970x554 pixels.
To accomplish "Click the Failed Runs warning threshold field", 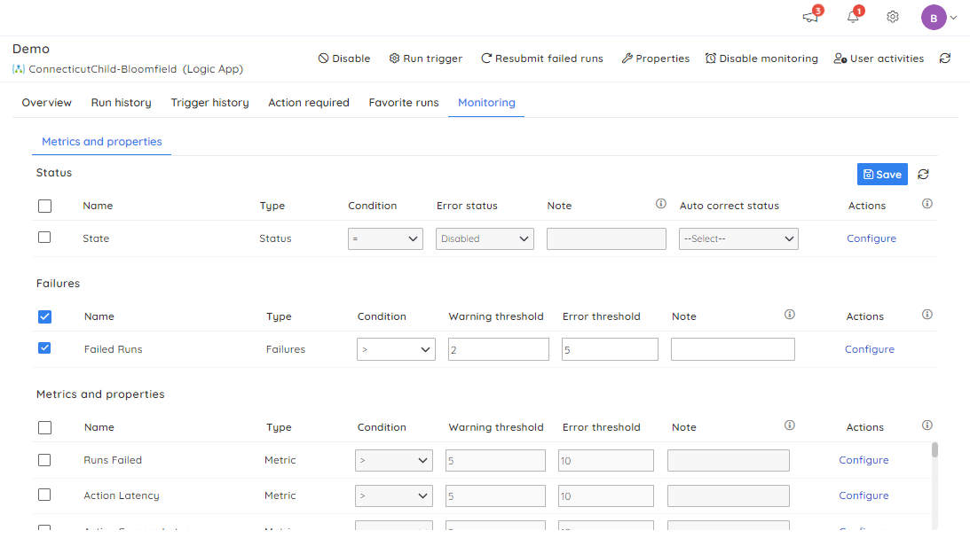I will (498, 348).
